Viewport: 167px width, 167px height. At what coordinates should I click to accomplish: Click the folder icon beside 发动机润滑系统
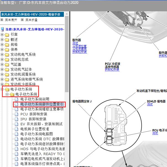tap(7, 75)
